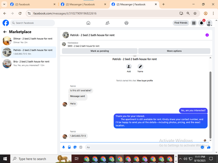Open the volume control in system tray
Viewport: 218px width, 163px height.
(185, 159)
